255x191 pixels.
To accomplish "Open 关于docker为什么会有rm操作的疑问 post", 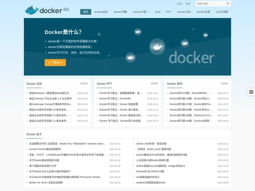I will click(50, 171).
